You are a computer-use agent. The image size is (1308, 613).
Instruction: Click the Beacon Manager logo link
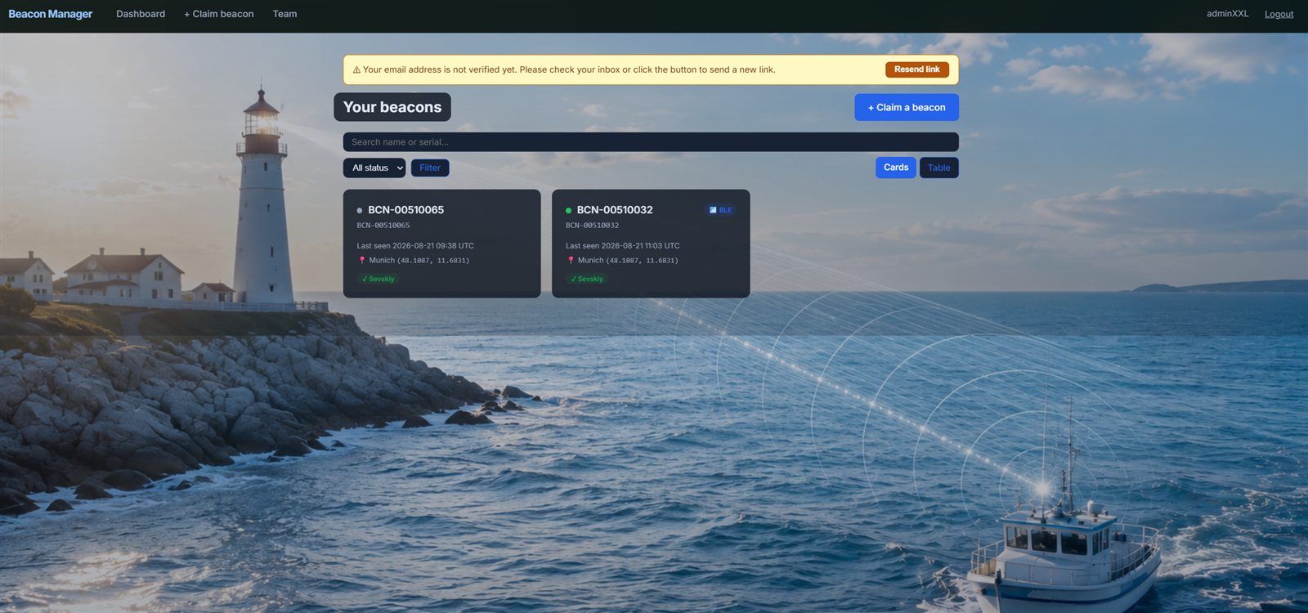pos(51,14)
